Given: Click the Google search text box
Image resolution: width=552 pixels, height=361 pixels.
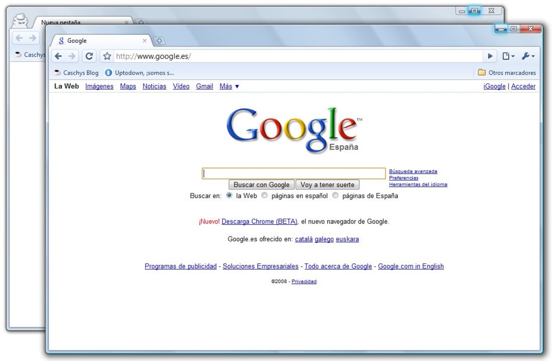Looking at the screenshot, I should point(294,174).
